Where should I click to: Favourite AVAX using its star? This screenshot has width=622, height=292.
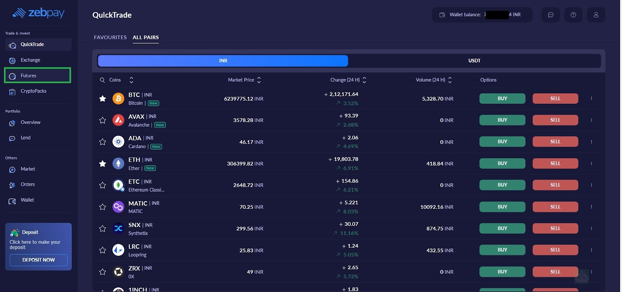pyautogui.click(x=103, y=121)
